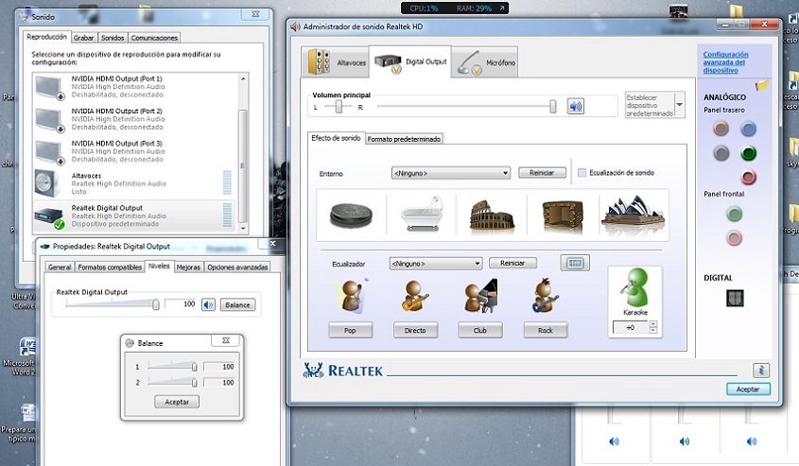Viewport: 799px width, 466px height.
Task: Open the Mejoras tab in Propiedades
Action: pyautogui.click(x=188, y=268)
